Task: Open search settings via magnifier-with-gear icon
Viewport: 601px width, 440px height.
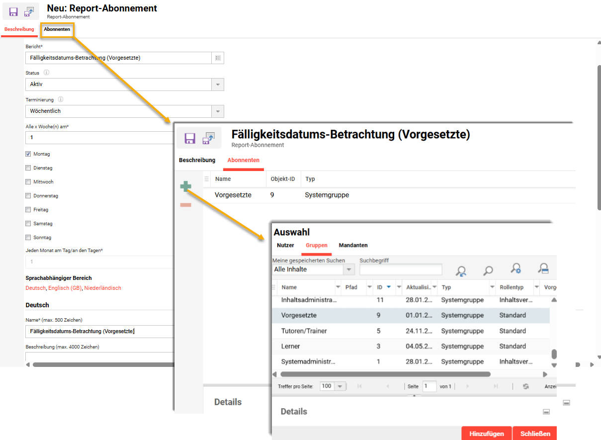Action: click(x=516, y=269)
